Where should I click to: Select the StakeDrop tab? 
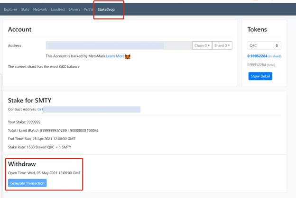106,9
